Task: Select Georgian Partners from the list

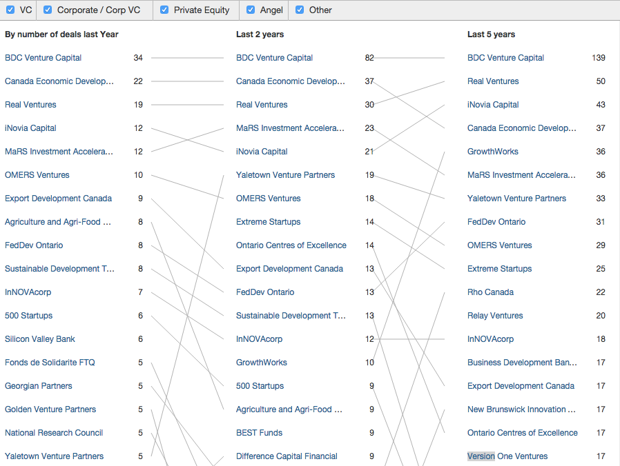Action: pyautogui.click(x=39, y=386)
